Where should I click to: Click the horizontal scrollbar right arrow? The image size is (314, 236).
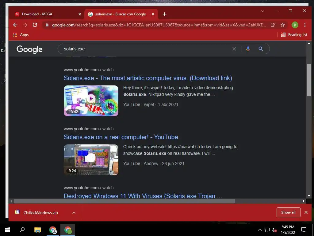pyautogui.click(x=304, y=201)
